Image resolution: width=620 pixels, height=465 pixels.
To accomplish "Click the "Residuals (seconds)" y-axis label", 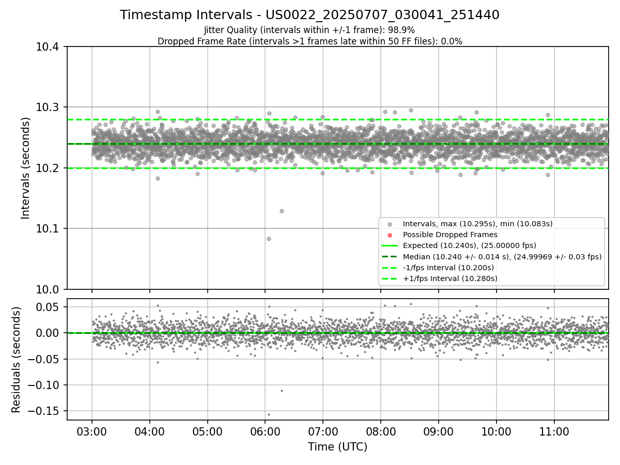I will [16, 360].
